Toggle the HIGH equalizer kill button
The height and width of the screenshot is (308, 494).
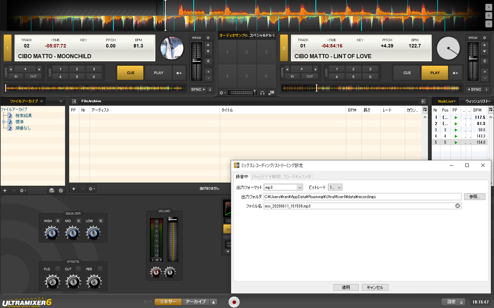pos(58,221)
